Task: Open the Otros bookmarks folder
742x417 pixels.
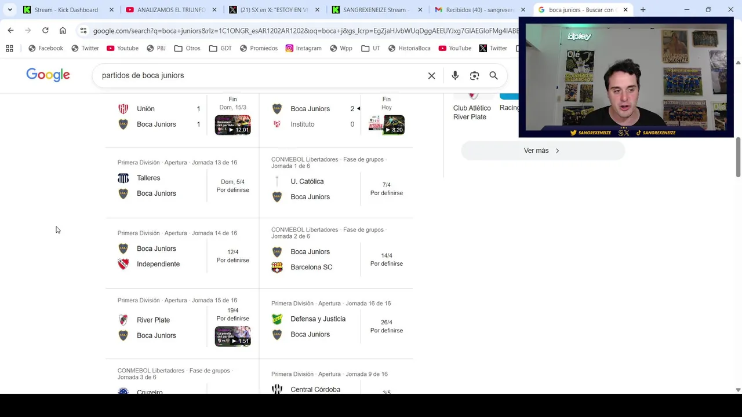Action: 187,48
